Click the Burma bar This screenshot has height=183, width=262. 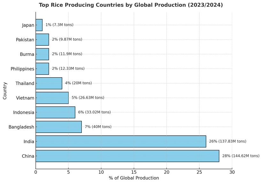point(42,54)
